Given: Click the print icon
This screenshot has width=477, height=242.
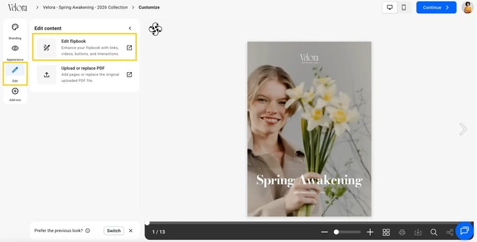Looking at the screenshot, I should (402, 232).
